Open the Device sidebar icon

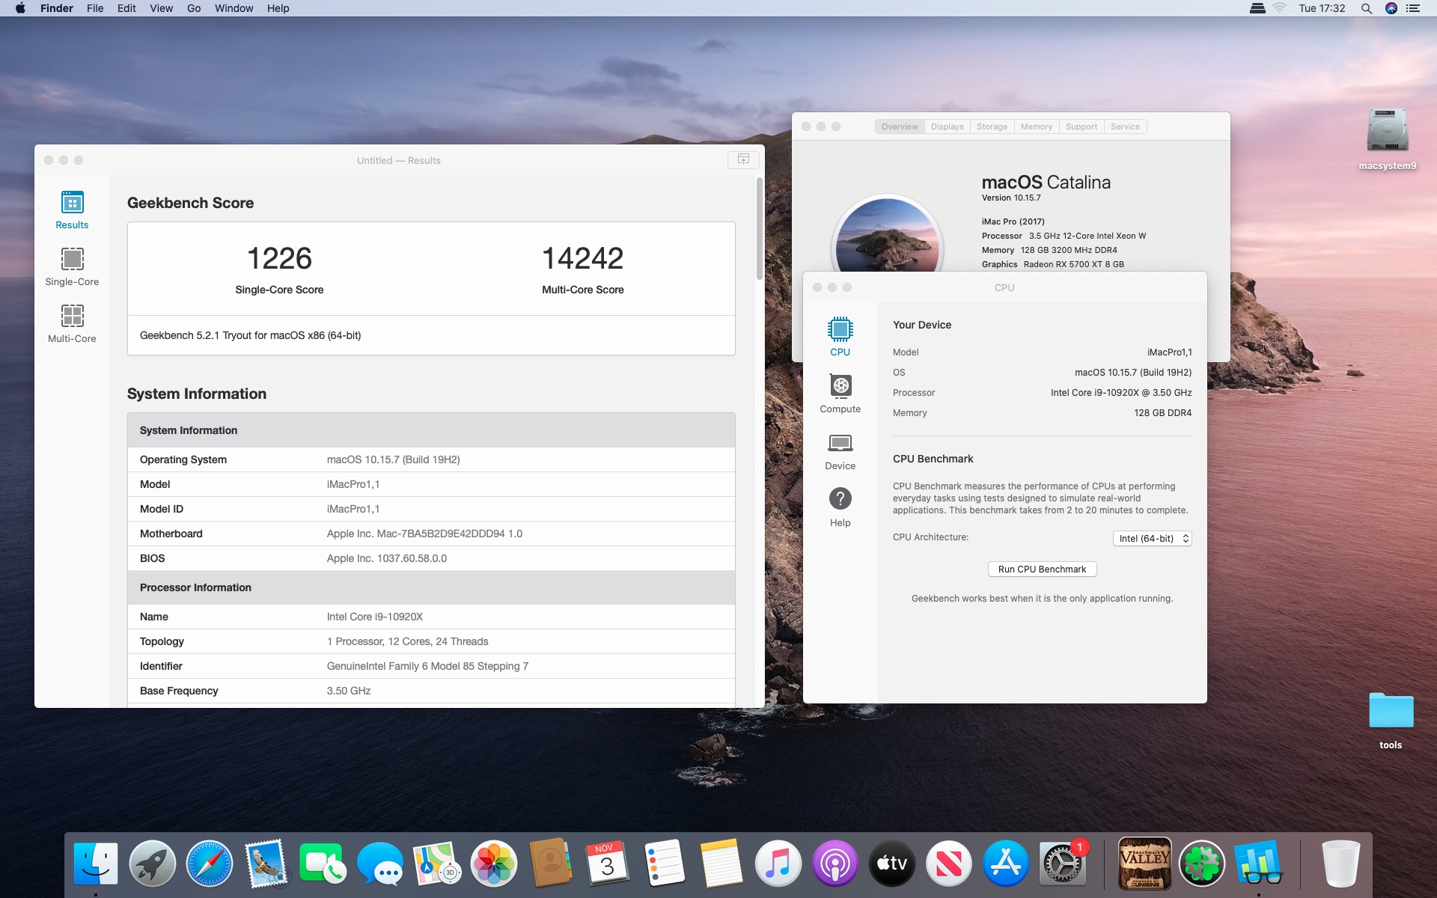[x=840, y=450]
